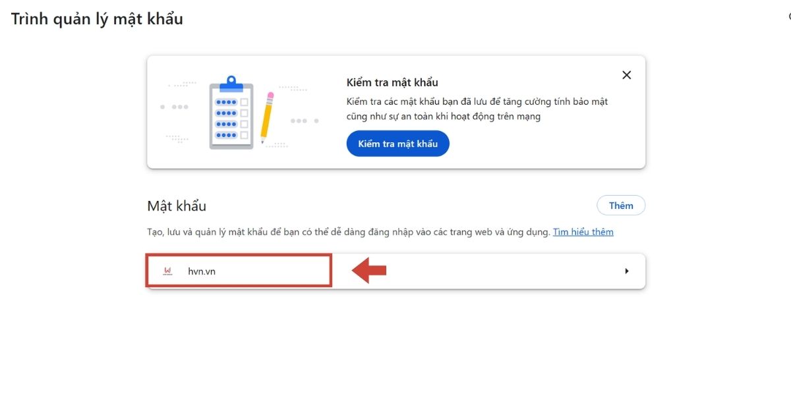Close the password checkup card
791x415 pixels.
(626, 75)
